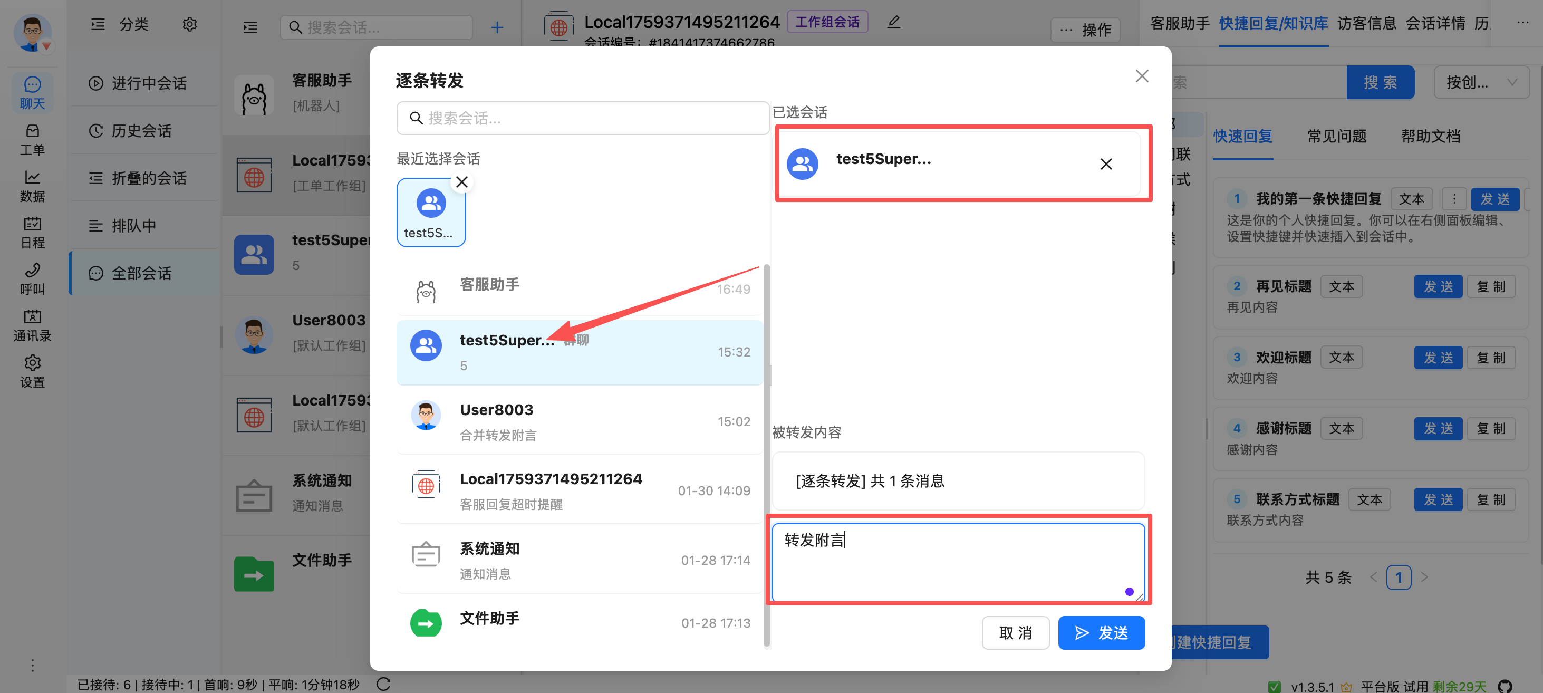Click the conversation list scrollbar in the dialog
1543x693 pixels.
(x=766, y=455)
